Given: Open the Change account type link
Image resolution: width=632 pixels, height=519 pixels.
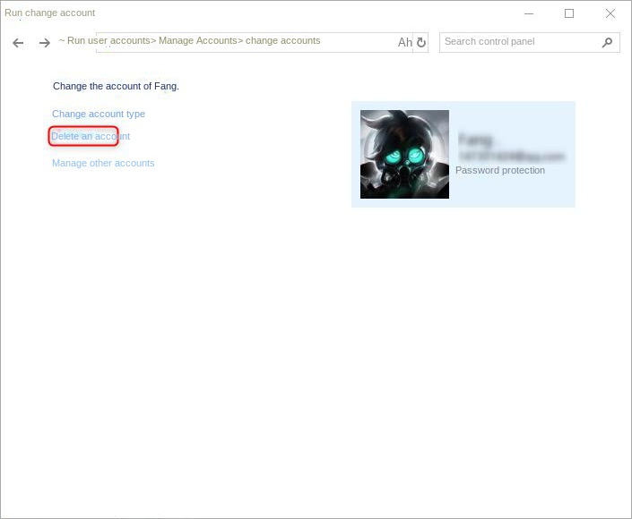Looking at the screenshot, I should [99, 114].
